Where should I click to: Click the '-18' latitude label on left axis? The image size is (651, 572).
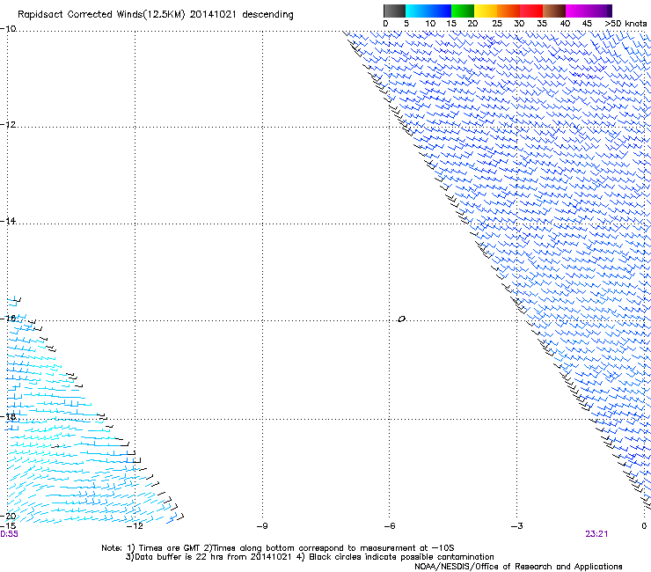point(8,416)
